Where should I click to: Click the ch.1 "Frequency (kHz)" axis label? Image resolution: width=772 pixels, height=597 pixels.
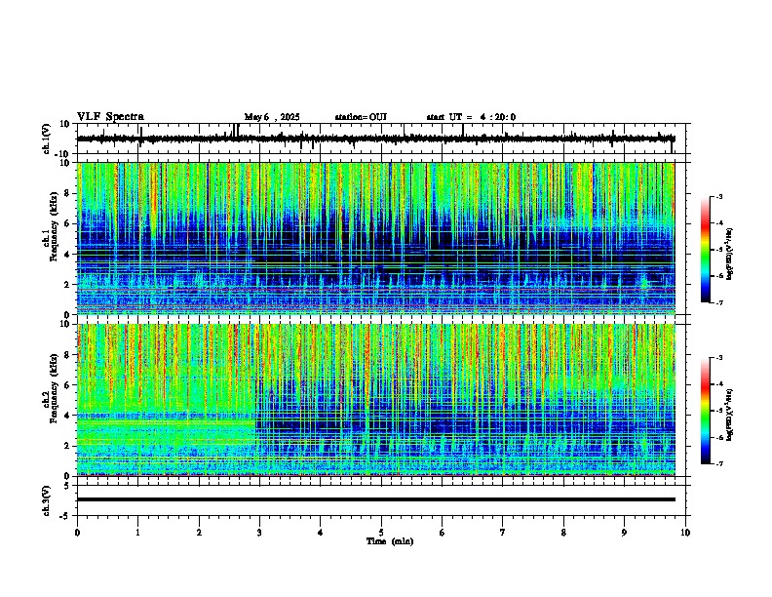pyautogui.click(x=54, y=227)
